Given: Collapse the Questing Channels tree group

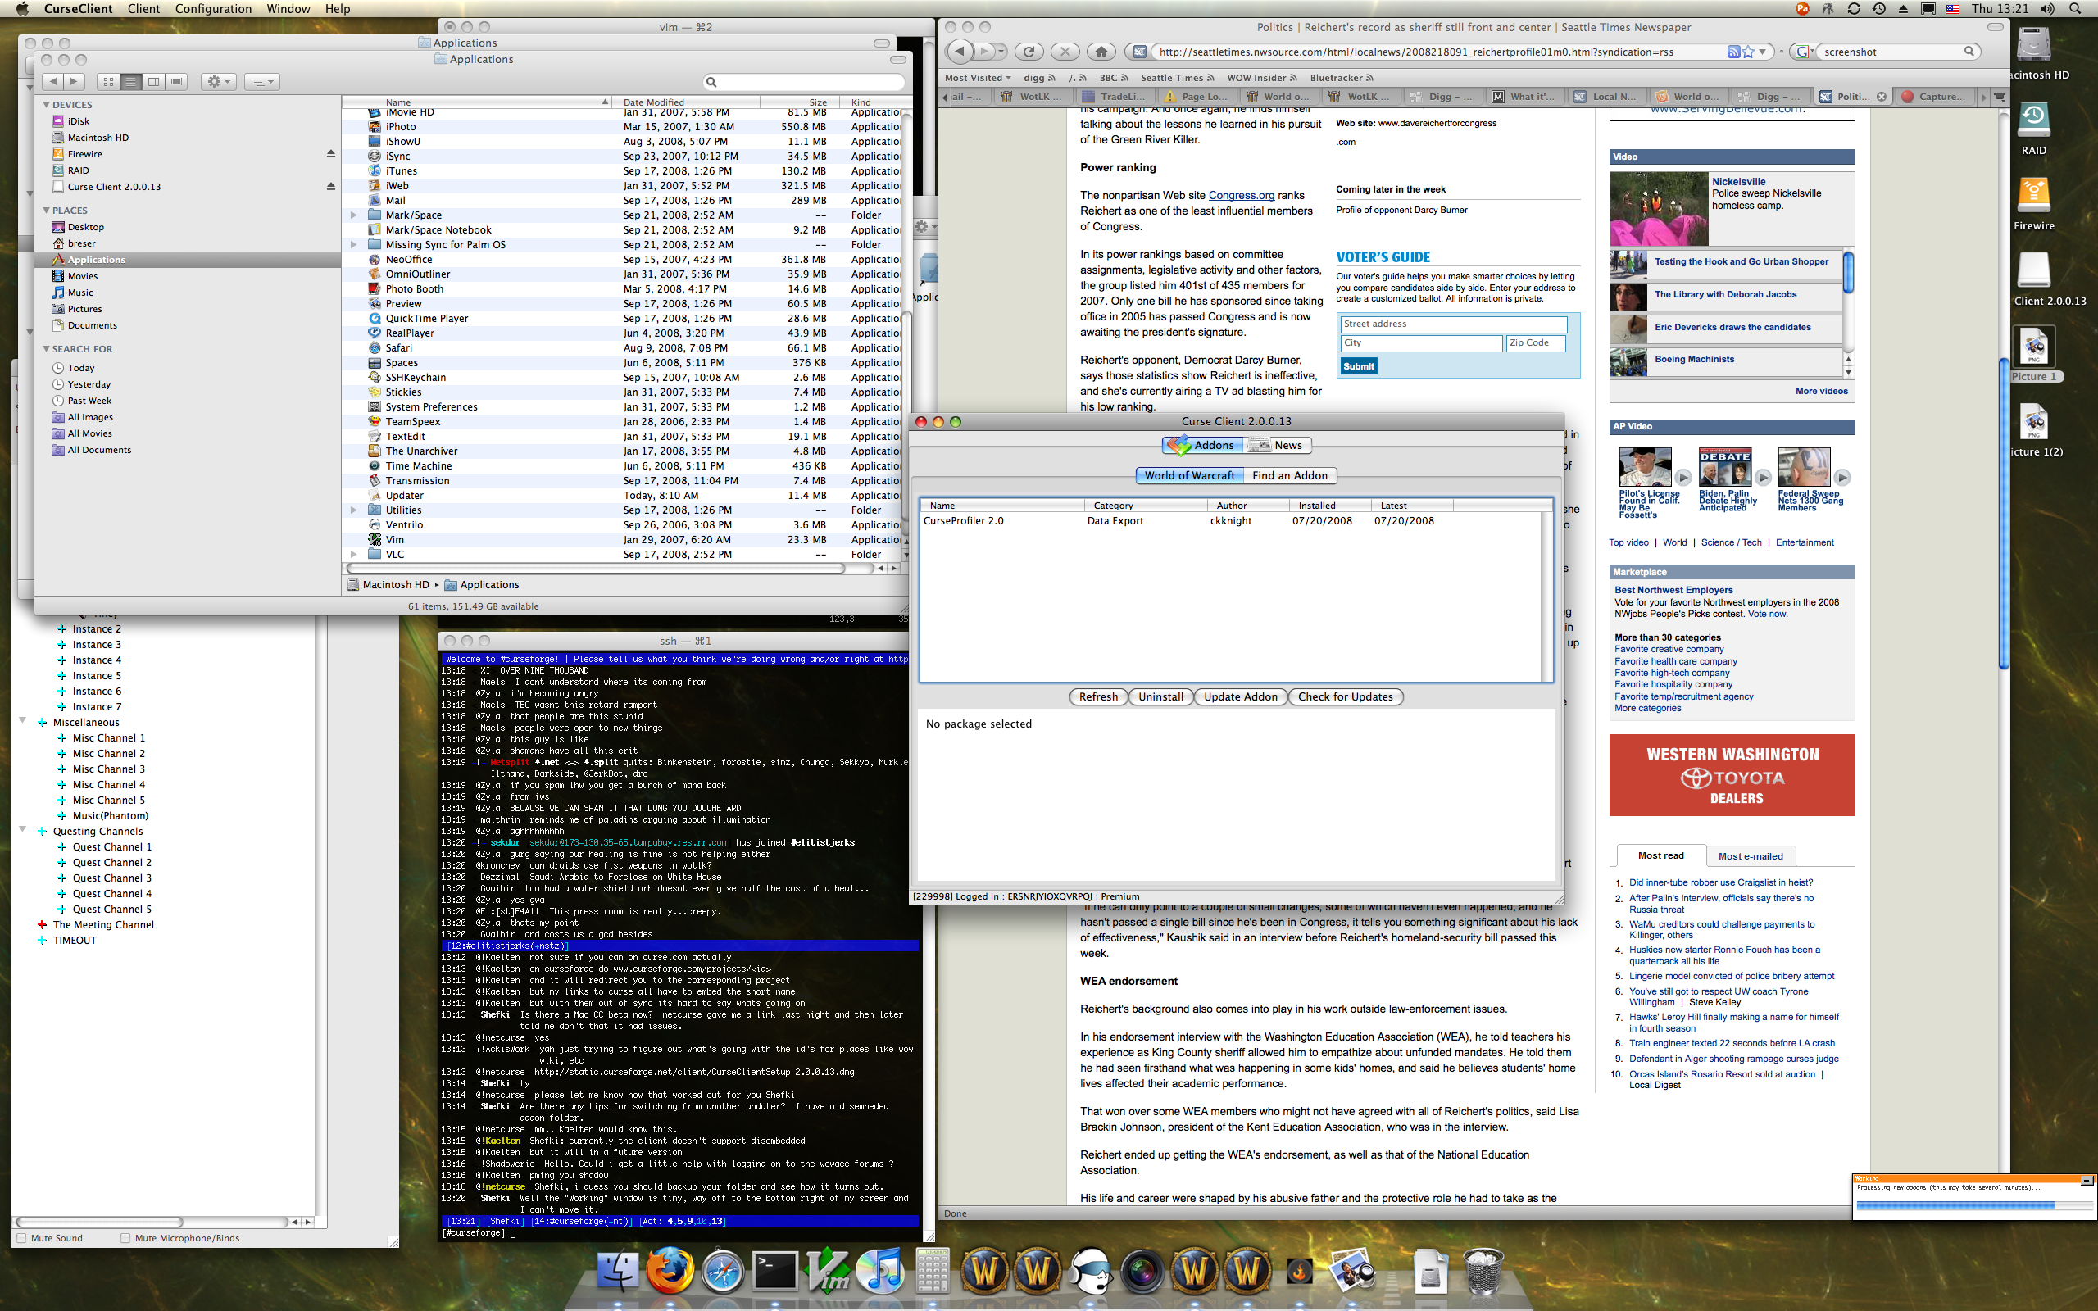Looking at the screenshot, I should coord(23,831).
